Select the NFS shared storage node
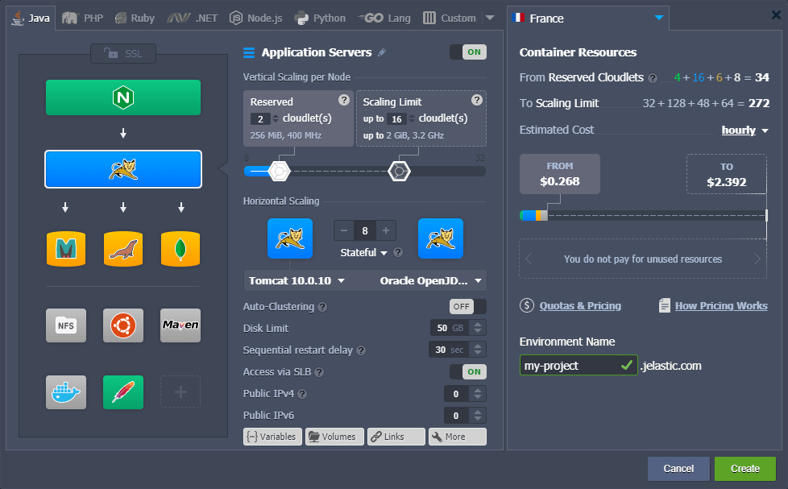788x489 pixels. coord(66,325)
